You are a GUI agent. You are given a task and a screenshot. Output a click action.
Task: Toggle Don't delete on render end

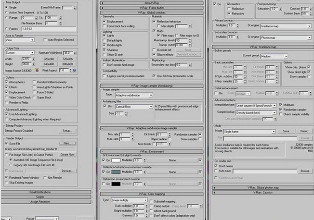tap(216, 166)
